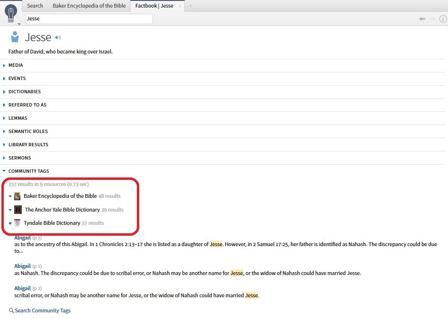Open The Anchor Yale Bible Dictionary title
Screen dimensions: 448x319
[x=63, y=210]
